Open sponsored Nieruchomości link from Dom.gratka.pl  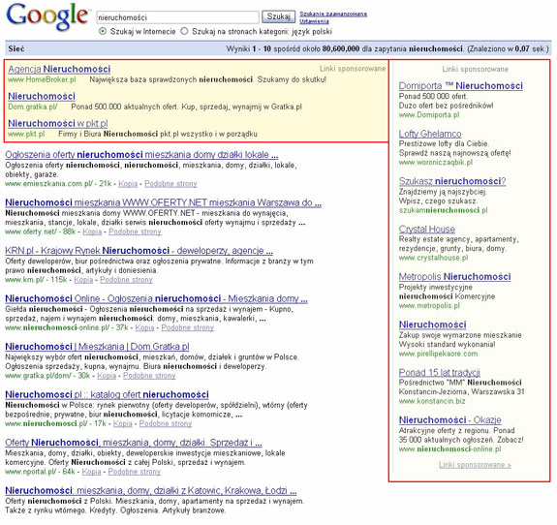(42, 96)
